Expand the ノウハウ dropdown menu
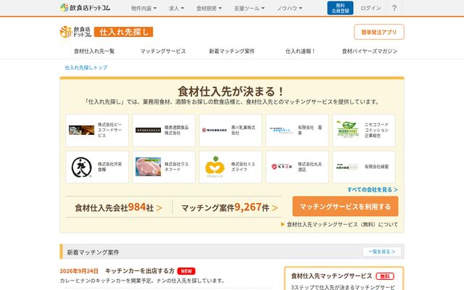Image resolution: width=464 pixels, height=290 pixels. click(x=289, y=8)
